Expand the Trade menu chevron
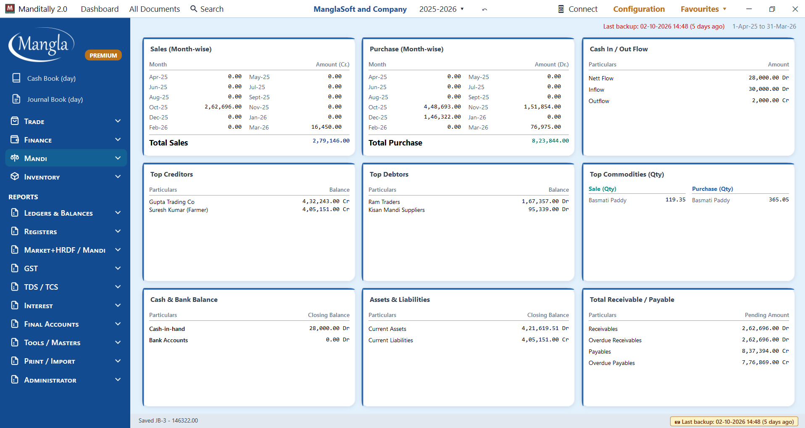Screen dimensions: 805x428 (118, 121)
